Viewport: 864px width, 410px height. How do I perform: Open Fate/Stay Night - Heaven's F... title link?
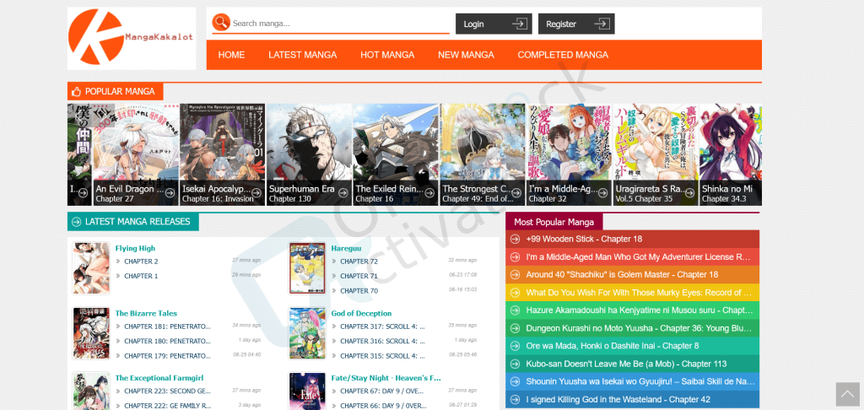pos(386,378)
